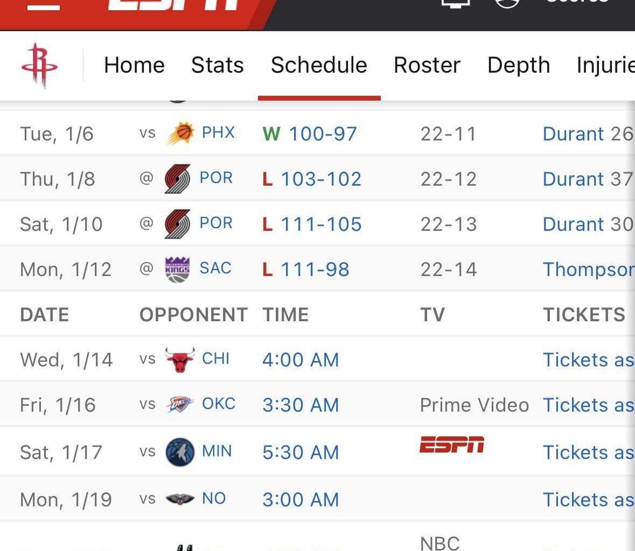This screenshot has width=635, height=551.
Task: Switch to the Stats tab
Action: (218, 65)
